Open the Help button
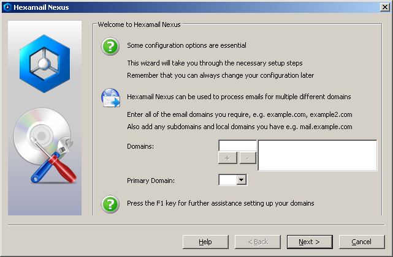 coord(205,242)
